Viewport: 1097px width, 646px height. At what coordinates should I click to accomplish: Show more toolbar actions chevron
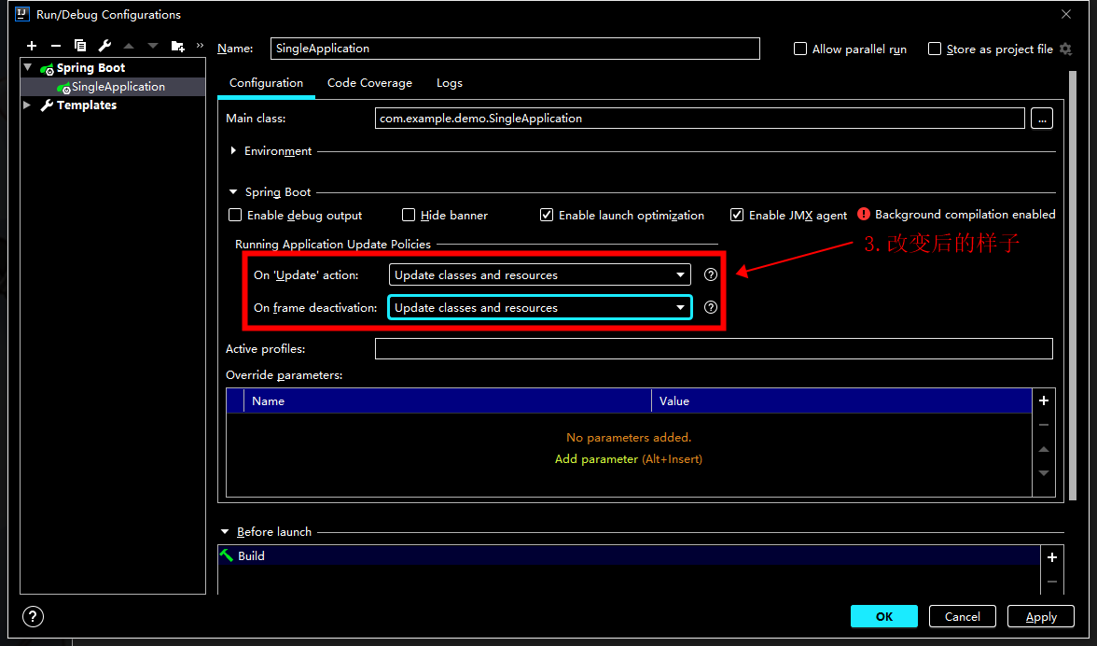(x=200, y=46)
